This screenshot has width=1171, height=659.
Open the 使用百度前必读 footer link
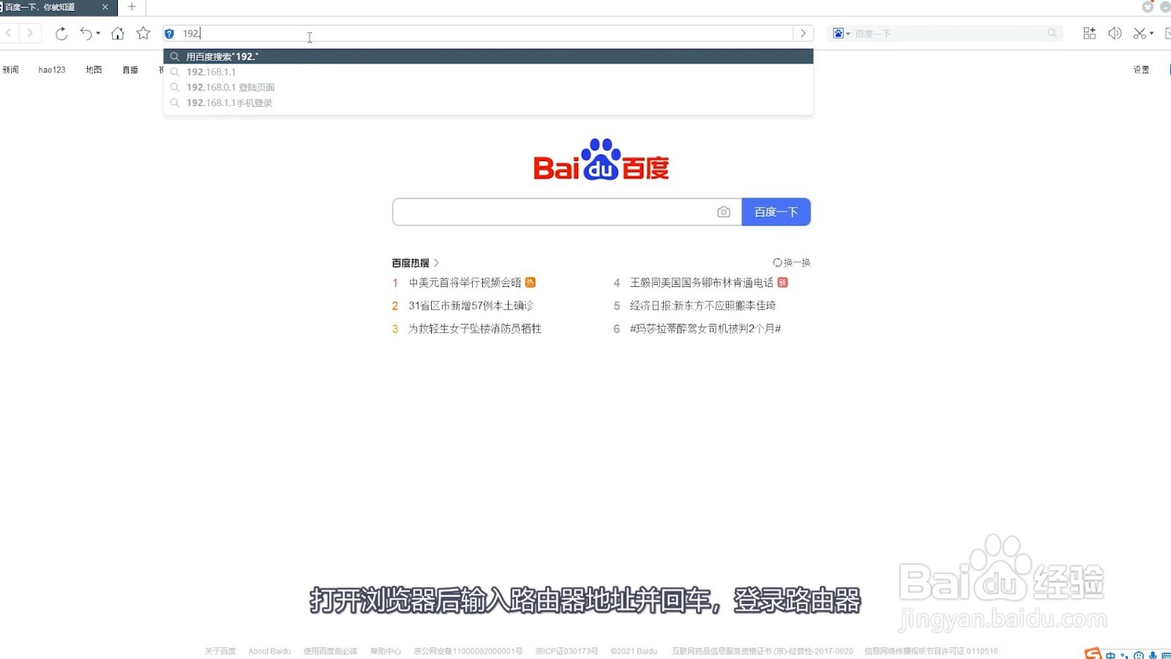tap(330, 651)
